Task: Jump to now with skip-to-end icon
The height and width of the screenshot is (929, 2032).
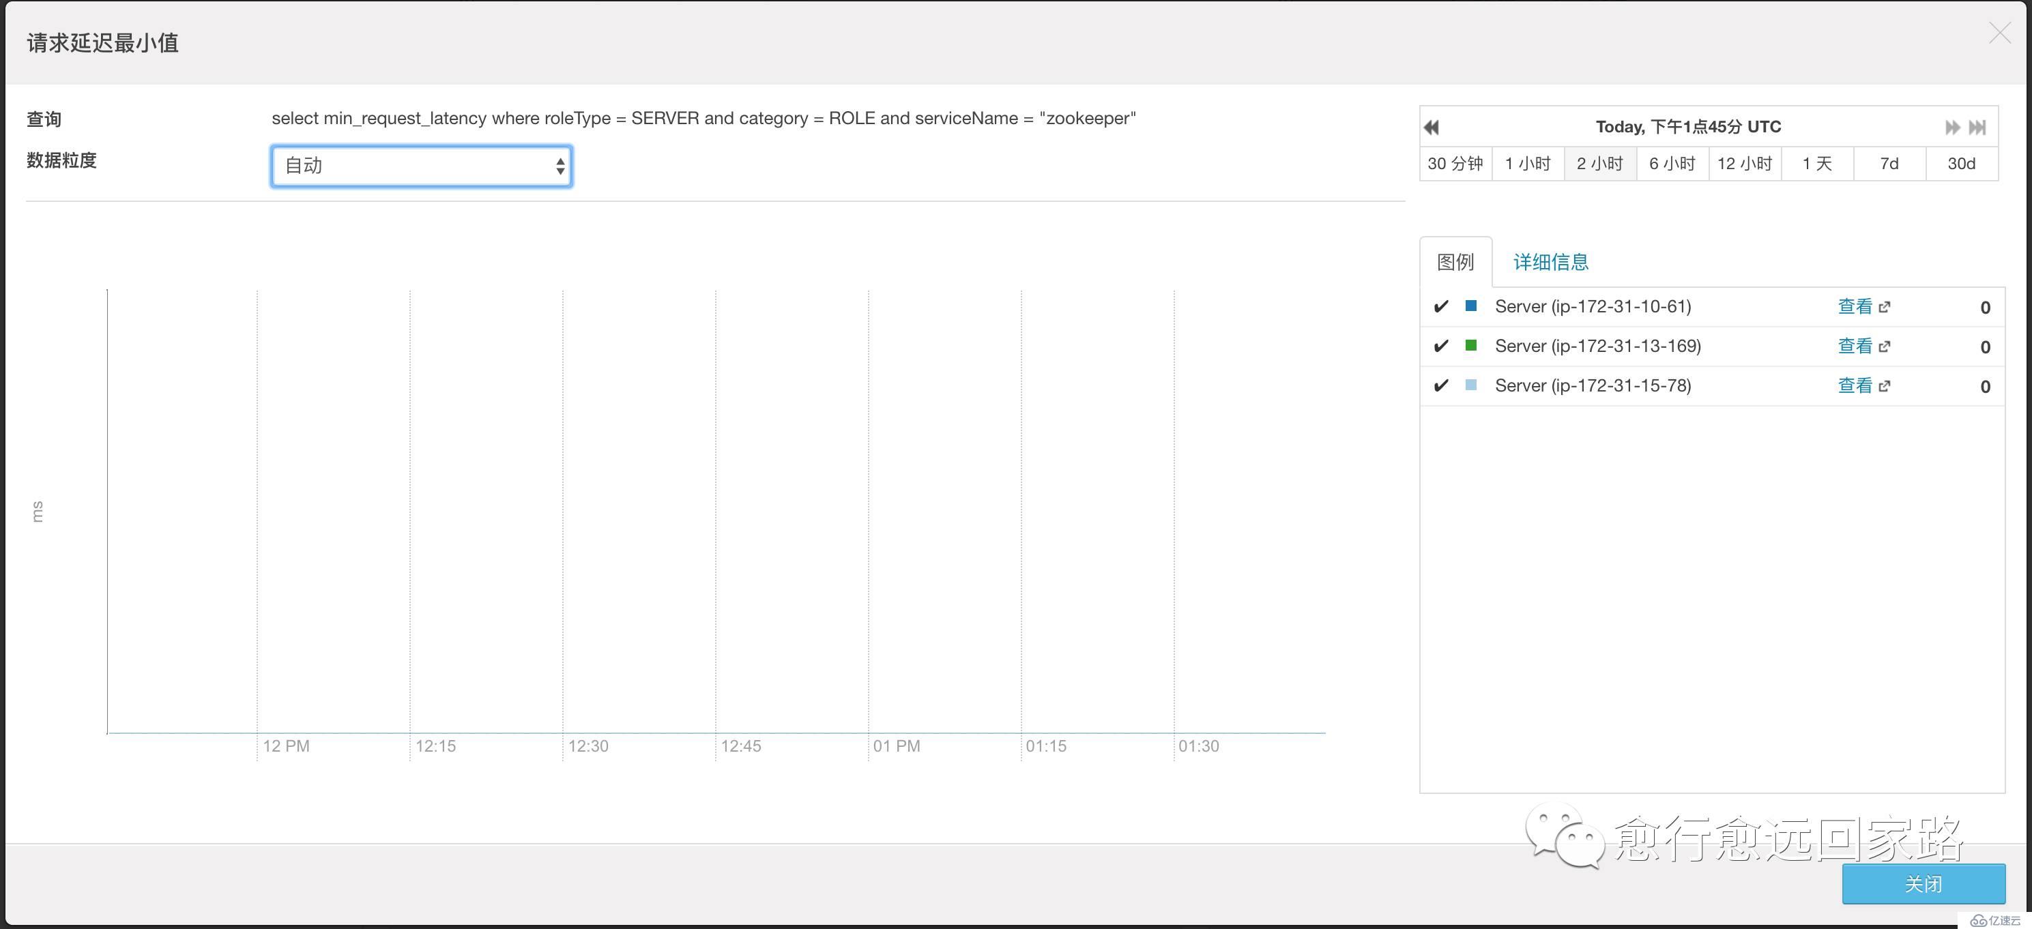Action: click(x=1977, y=127)
